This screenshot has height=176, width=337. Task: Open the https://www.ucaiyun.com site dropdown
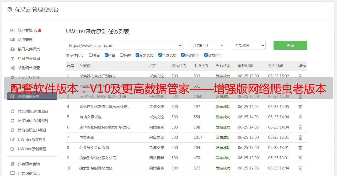point(124,45)
